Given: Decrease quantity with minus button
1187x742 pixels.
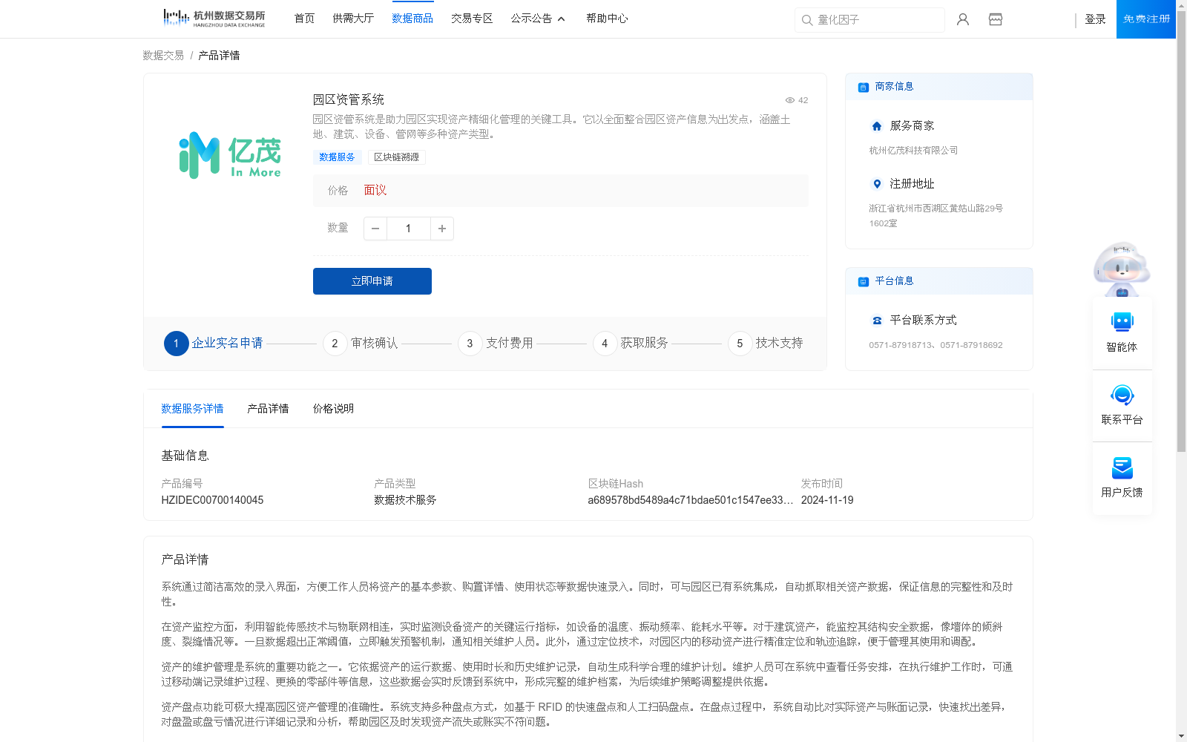Looking at the screenshot, I should [x=375, y=229].
